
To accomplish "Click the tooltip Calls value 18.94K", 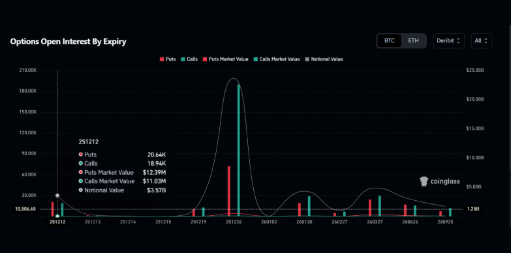I will (x=157, y=164).
